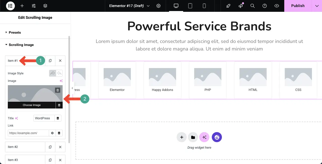This screenshot has width=322, height=164.
Task: Expand Item #3 repeater row
Action: tap(25, 160)
